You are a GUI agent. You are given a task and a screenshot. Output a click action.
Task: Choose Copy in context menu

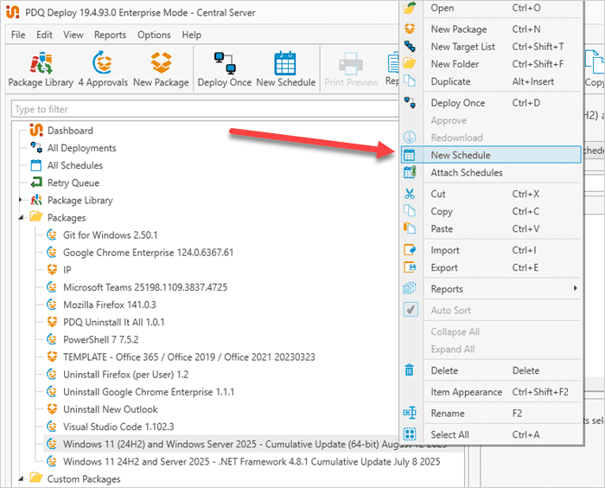click(491, 211)
